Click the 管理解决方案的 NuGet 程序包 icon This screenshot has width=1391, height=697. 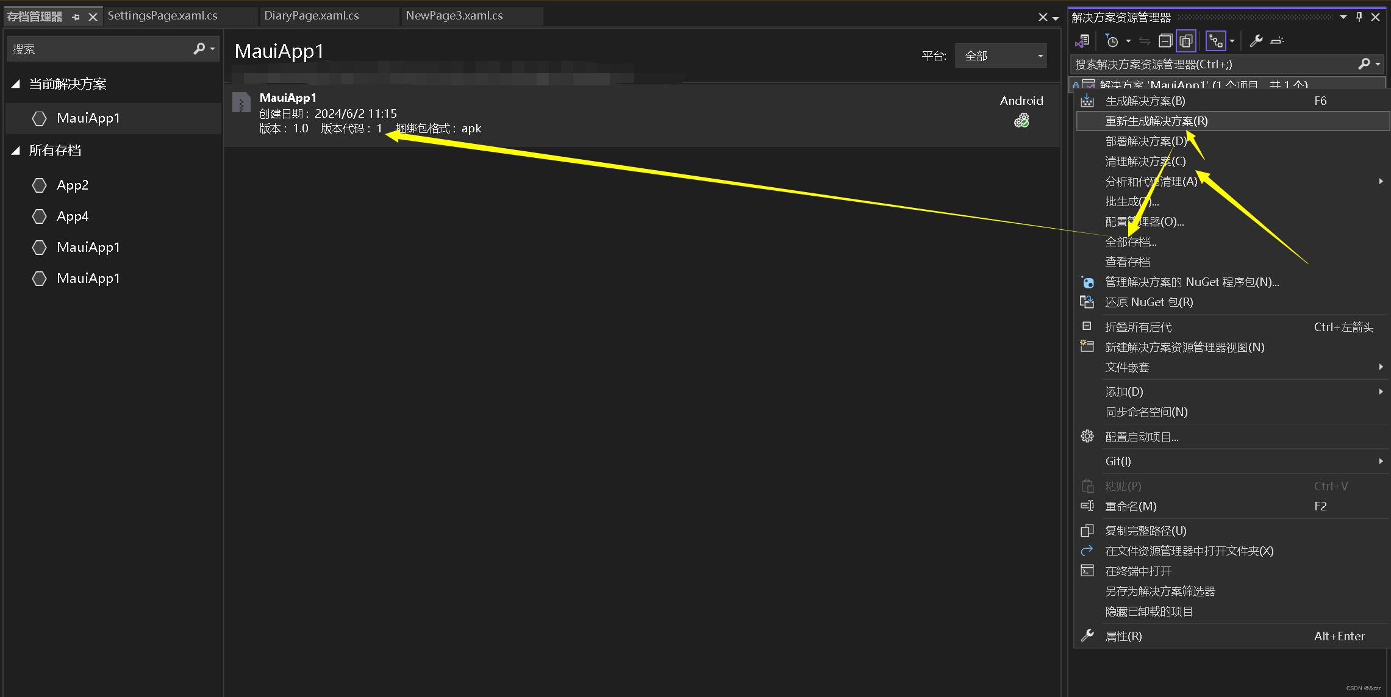click(1087, 282)
